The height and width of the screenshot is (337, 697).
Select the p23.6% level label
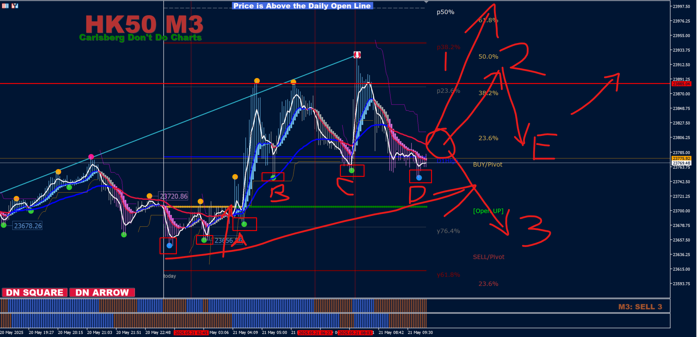pos(448,91)
